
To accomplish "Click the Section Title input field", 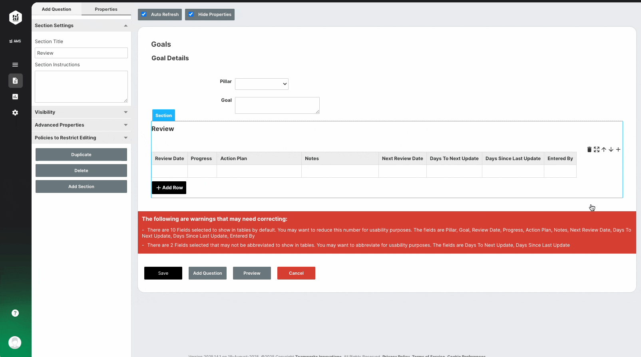I will click(x=81, y=53).
